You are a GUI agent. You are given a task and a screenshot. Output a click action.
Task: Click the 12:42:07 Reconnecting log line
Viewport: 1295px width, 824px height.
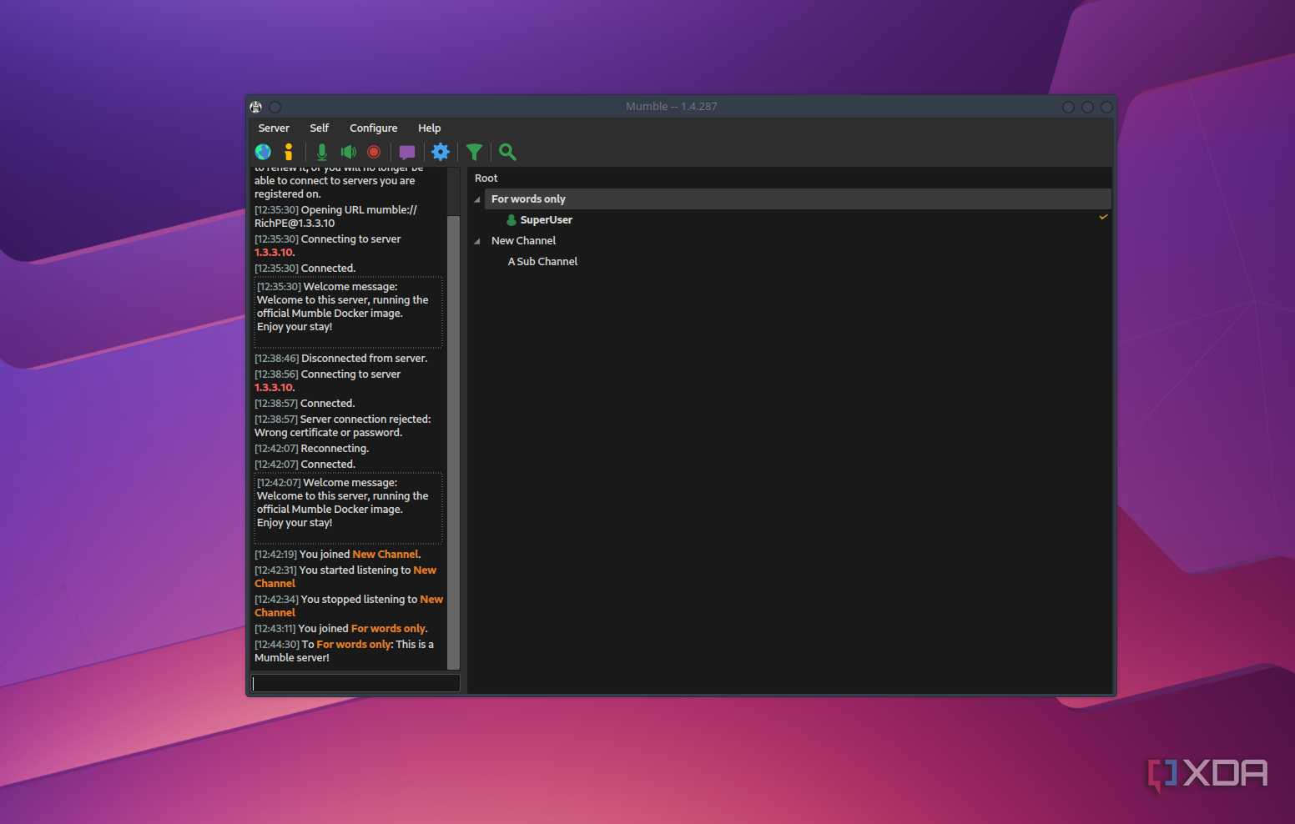311,449
